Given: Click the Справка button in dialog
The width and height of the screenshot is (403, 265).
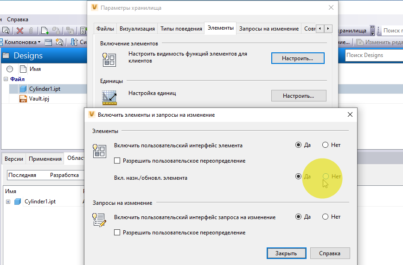Looking at the screenshot, I should (330, 253).
